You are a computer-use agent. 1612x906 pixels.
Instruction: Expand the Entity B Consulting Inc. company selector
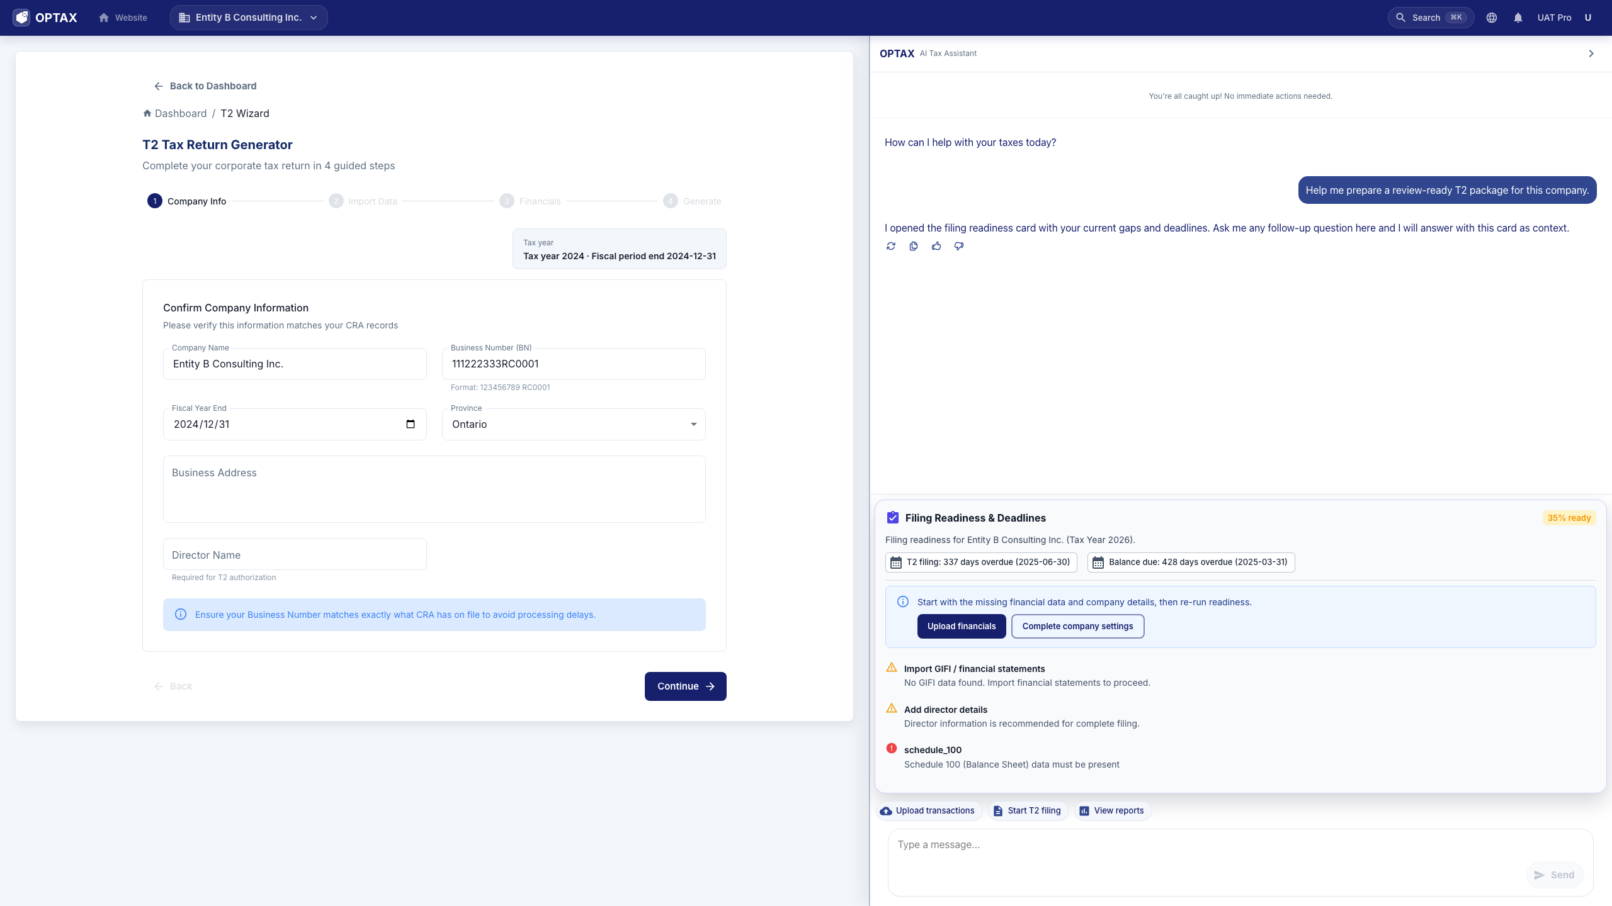point(249,18)
